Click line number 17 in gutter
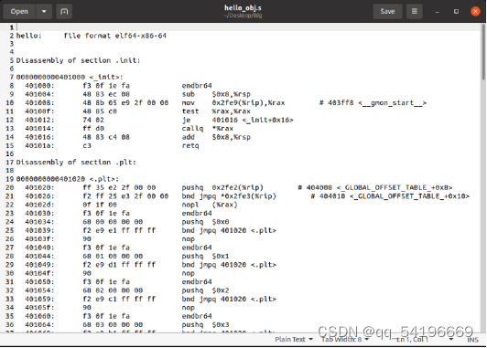The image size is (487, 348). tap(10, 162)
